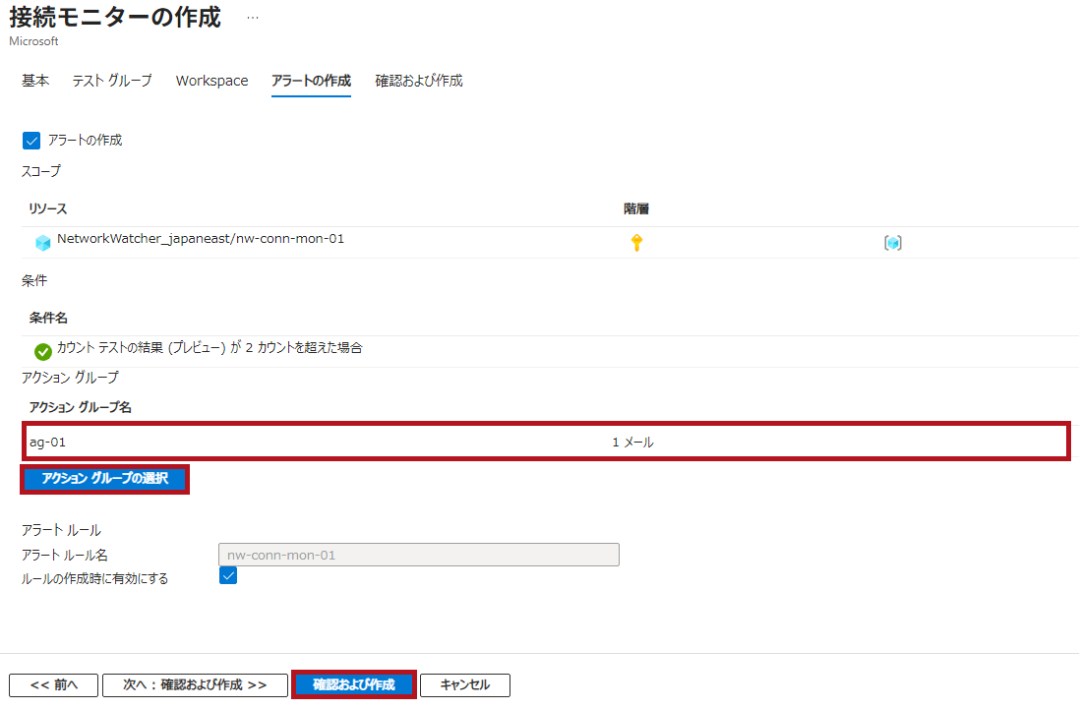Click the キャンセル button
Screen dimensions: 1079x710
coord(465,685)
